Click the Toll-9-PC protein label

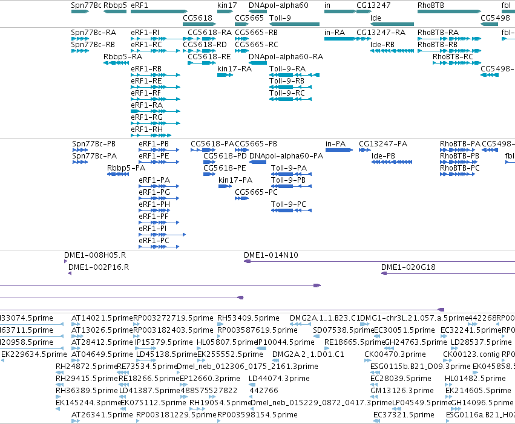(x=289, y=205)
